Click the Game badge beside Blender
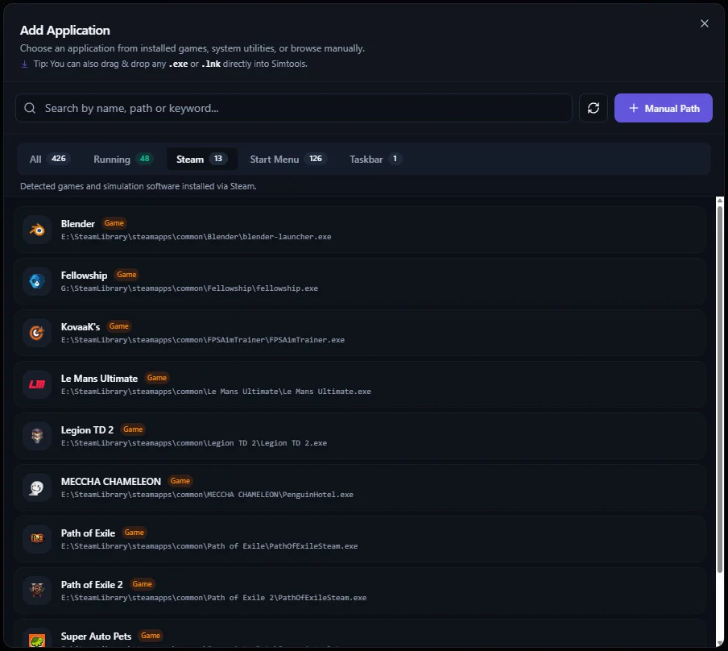 [x=114, y=223]
